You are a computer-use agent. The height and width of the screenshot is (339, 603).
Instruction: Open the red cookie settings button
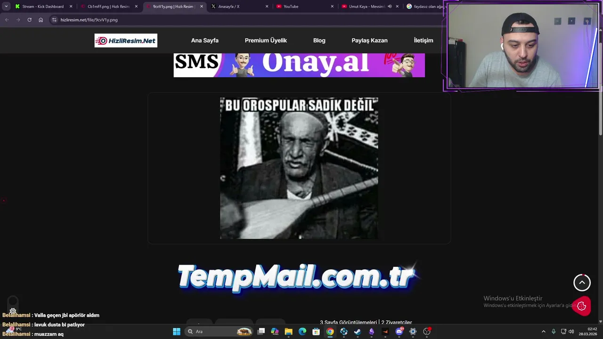582,306
